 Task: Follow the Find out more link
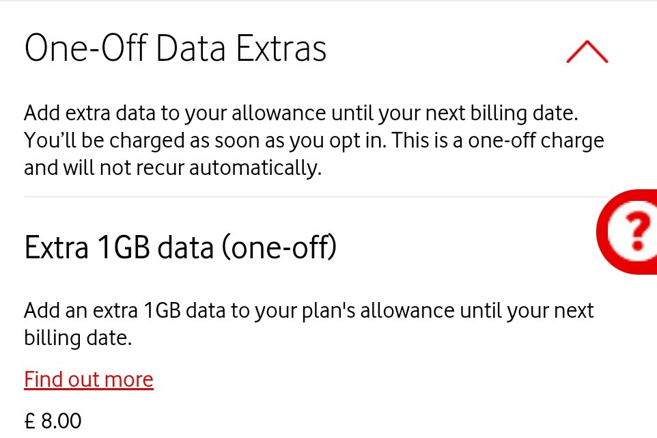tap(89, 379)
